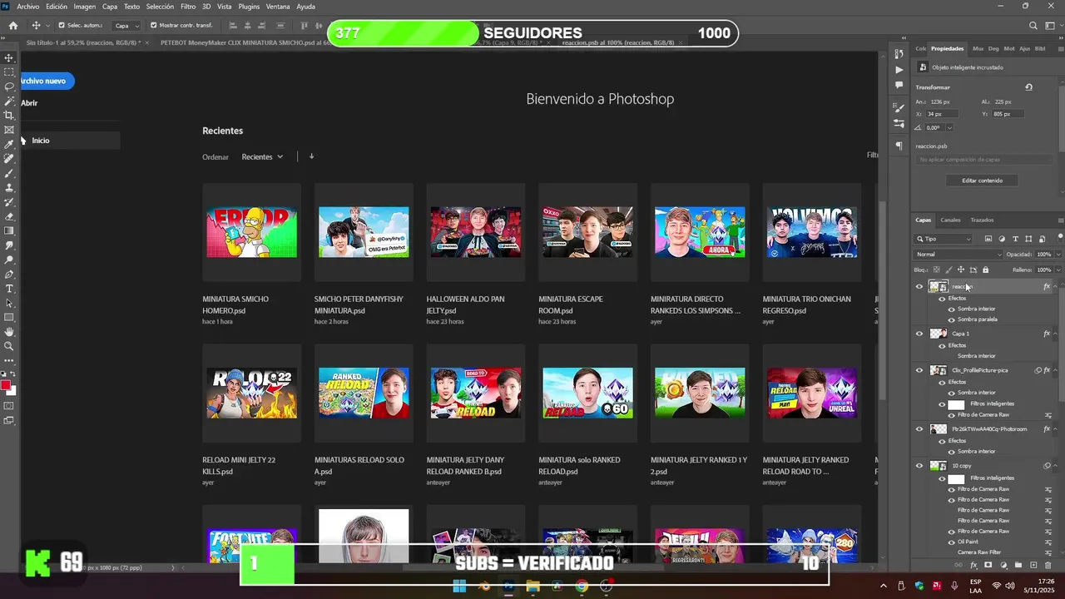Toggle the Mostrar contr. transf. checkbox

[153, 26]
